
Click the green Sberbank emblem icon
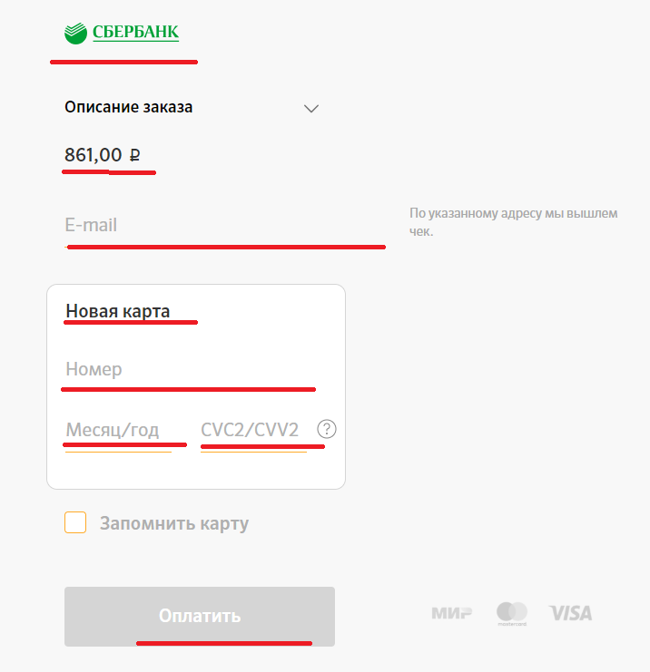click(75, 34)
